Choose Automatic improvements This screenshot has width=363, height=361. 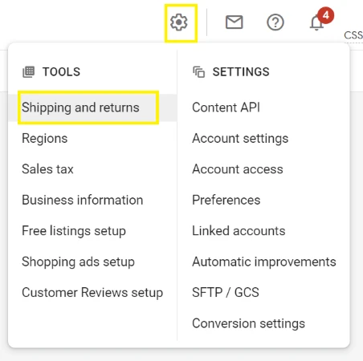coord(264,262)
